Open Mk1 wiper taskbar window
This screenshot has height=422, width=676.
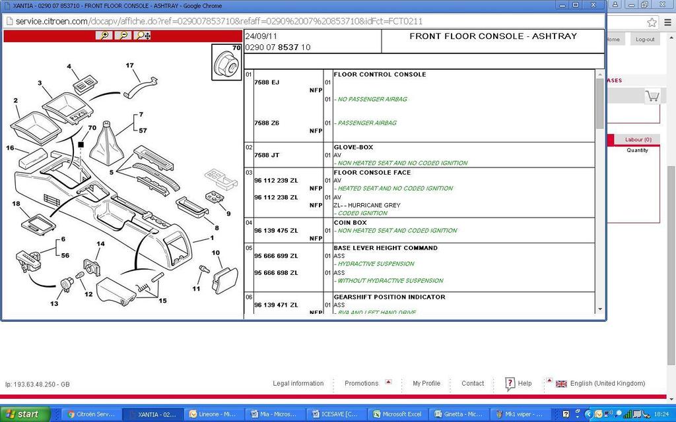520,414
